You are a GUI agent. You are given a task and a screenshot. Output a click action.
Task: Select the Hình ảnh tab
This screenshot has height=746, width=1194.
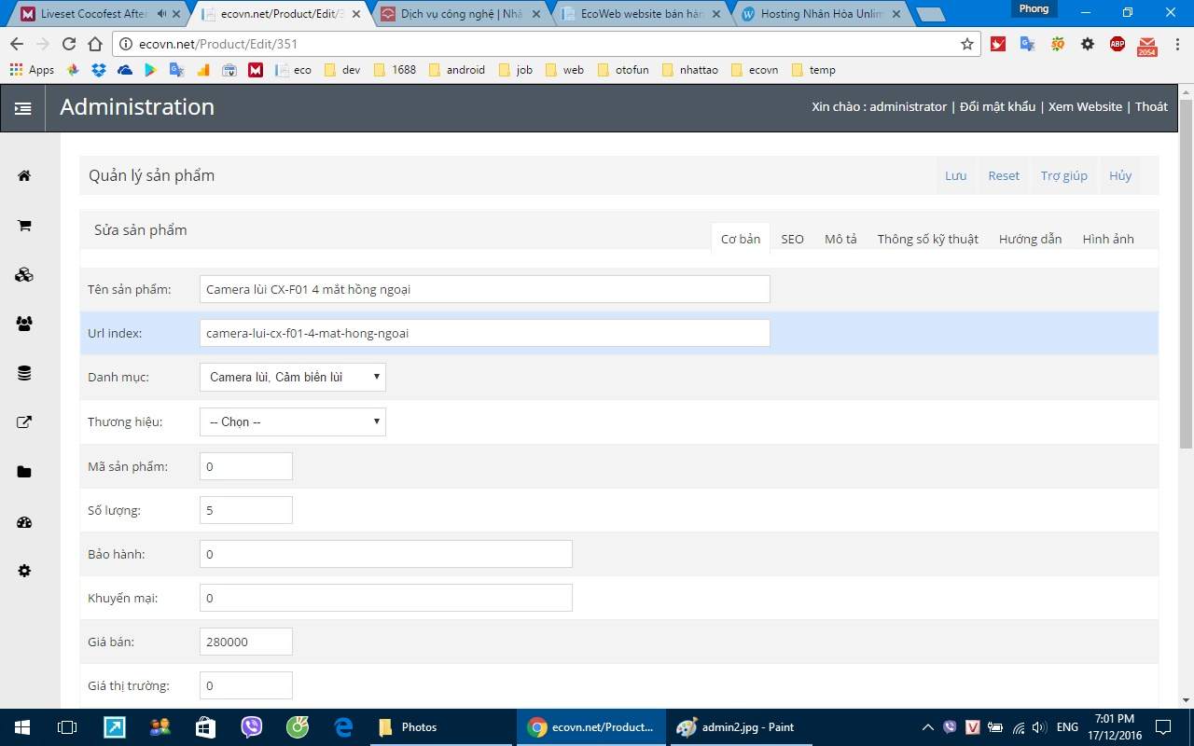[1108, 239]
